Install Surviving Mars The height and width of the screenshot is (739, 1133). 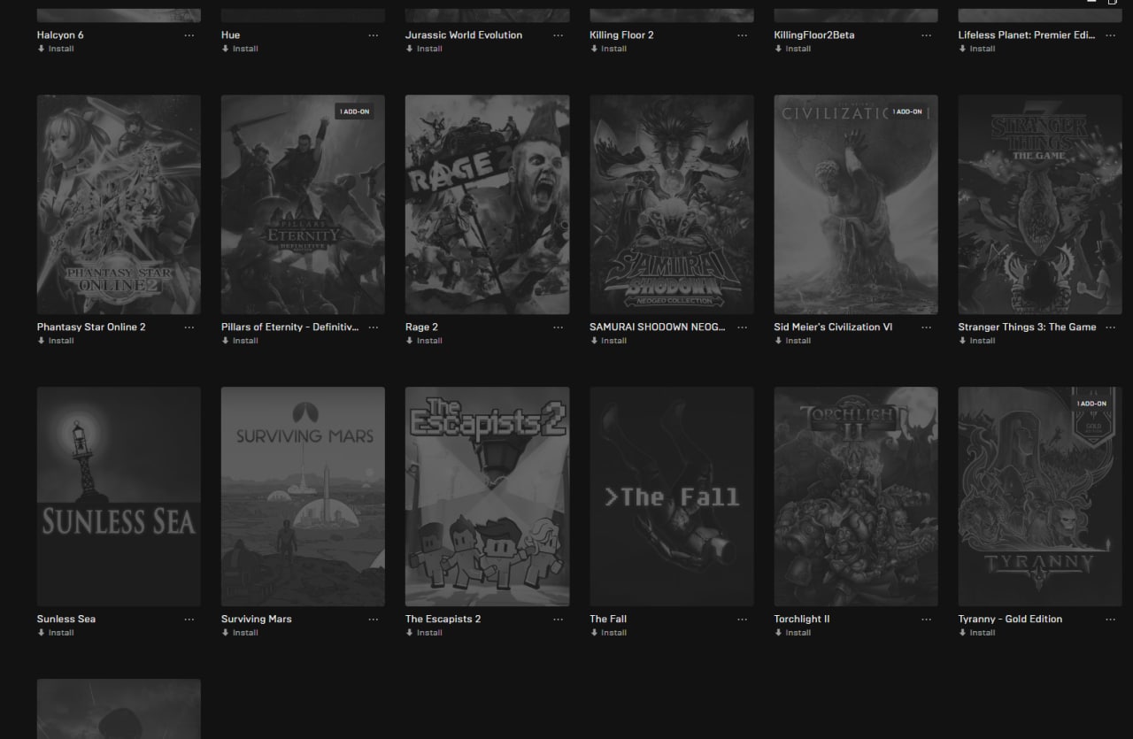240,633
